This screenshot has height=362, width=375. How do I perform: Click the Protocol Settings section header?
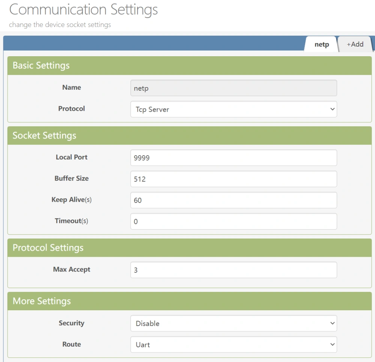(x=189, y=248)
